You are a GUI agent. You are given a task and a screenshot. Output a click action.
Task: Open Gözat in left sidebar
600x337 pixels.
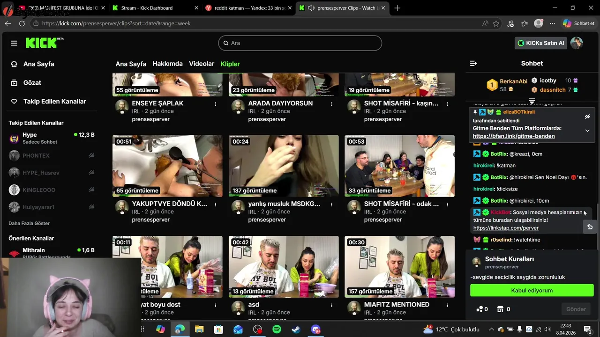tap(32, 83)
